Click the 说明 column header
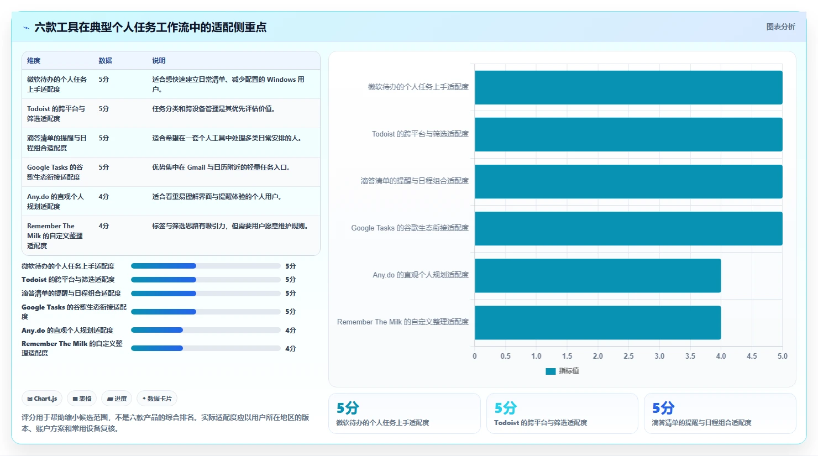The width and height of the screenshot is (818, 456). coord(159,61)
